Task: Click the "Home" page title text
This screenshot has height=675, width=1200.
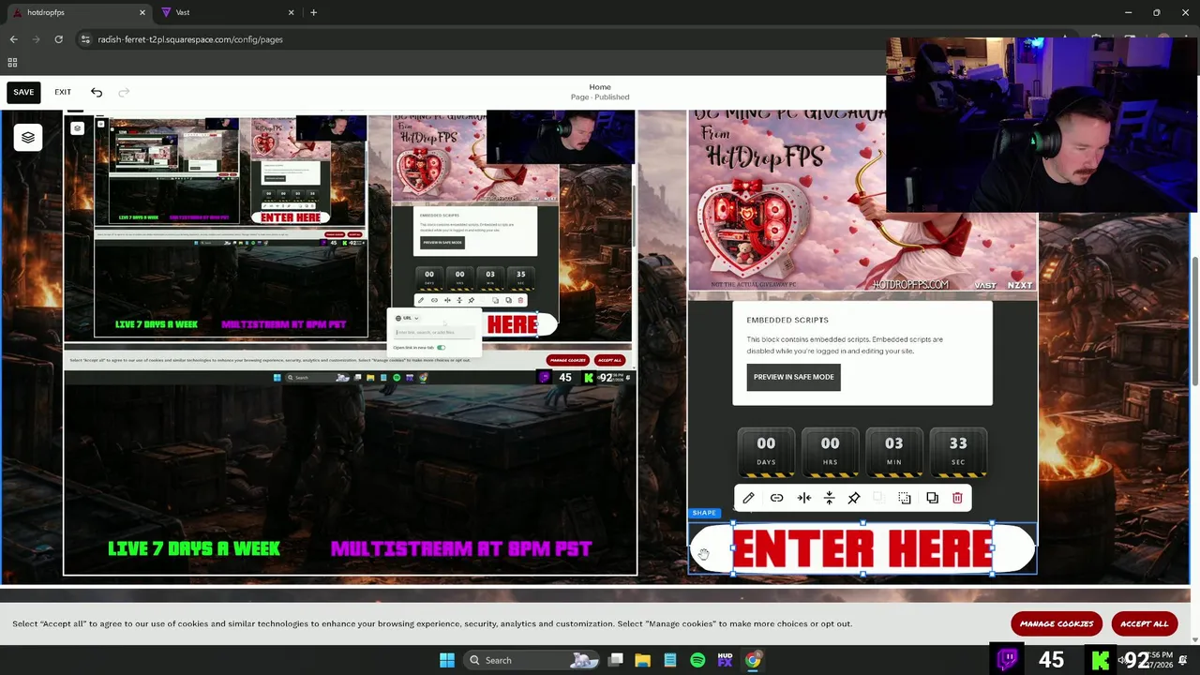Action: pyautogui.click(x=600, y=86)
